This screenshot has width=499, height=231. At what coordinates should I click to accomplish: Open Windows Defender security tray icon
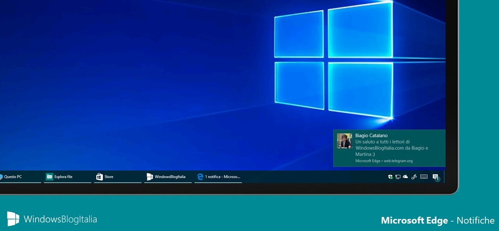(x=390, y=177)
